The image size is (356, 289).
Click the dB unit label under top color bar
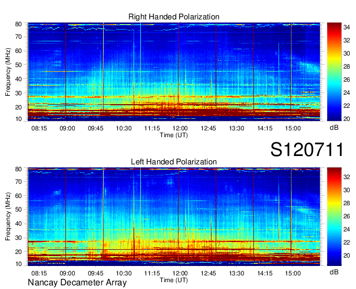(x=334, y=128)
